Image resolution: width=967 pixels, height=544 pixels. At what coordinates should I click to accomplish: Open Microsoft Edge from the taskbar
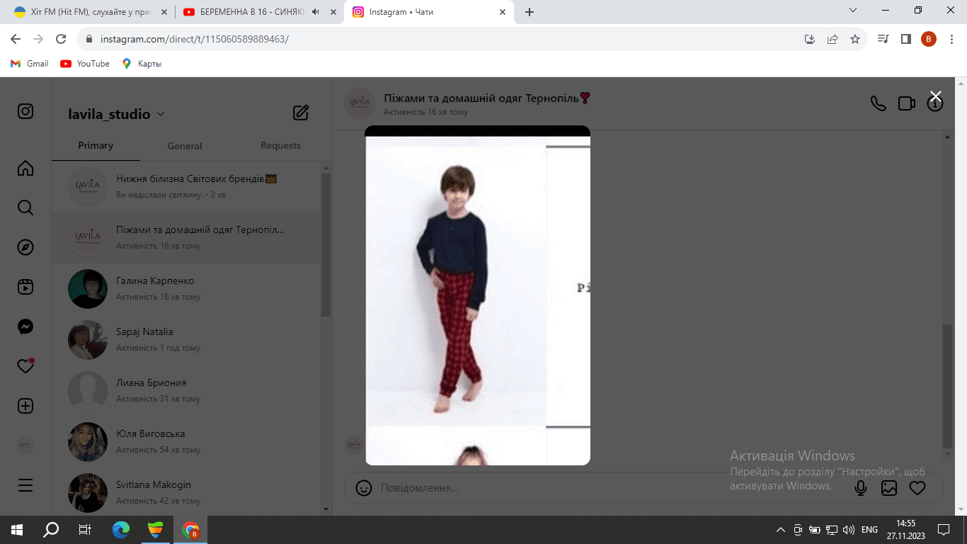[122, 529]
